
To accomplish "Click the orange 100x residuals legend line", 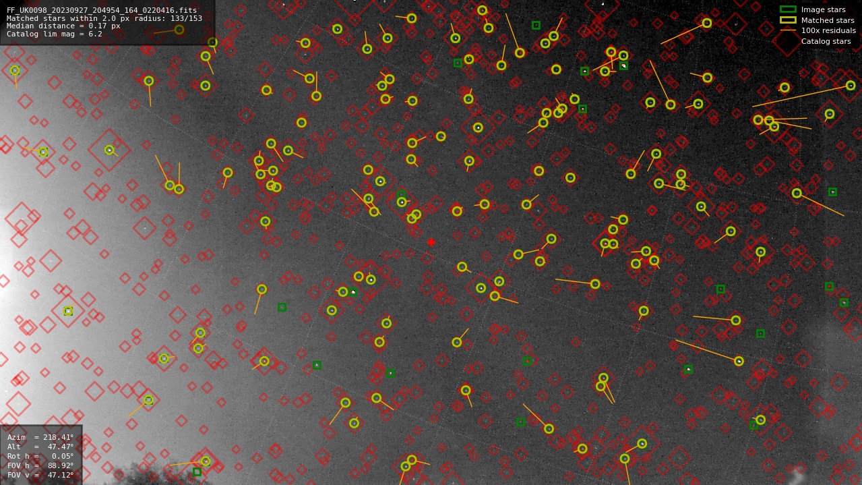I will point(788,31).
